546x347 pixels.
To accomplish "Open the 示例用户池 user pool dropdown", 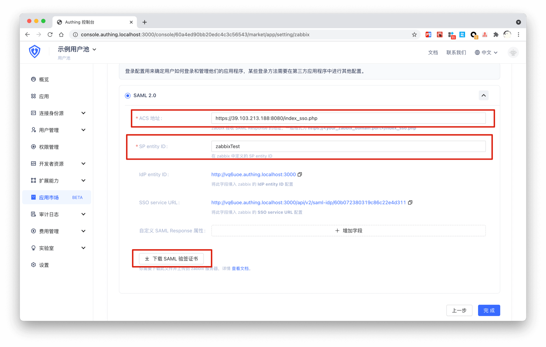I will (x=77, y=49).
